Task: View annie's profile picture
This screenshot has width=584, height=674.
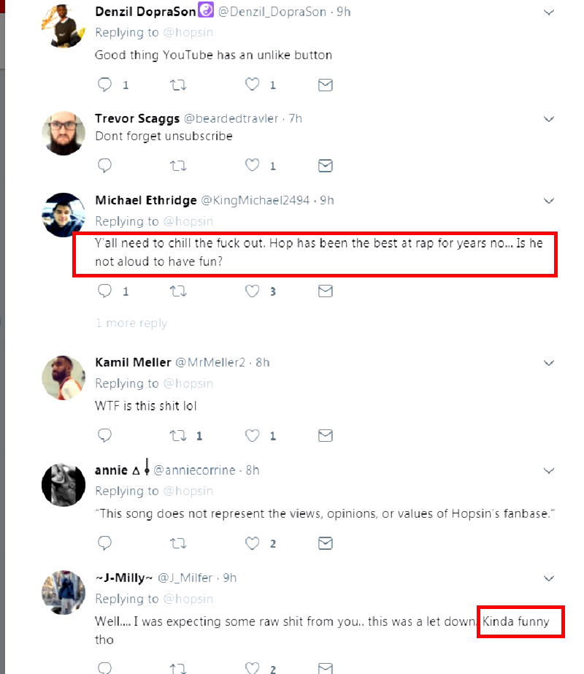Action: click(64, 485)
